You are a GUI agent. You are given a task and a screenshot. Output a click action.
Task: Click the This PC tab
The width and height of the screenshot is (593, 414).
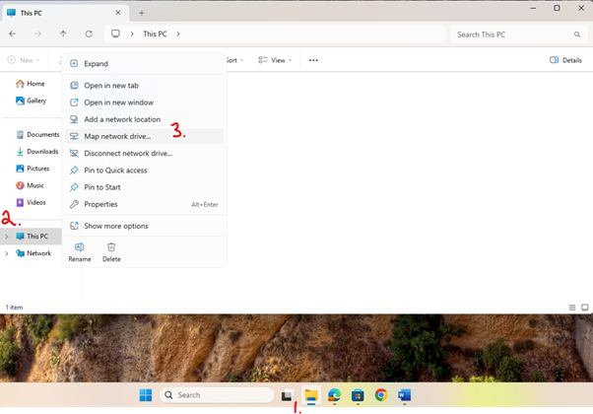[65, 13]
